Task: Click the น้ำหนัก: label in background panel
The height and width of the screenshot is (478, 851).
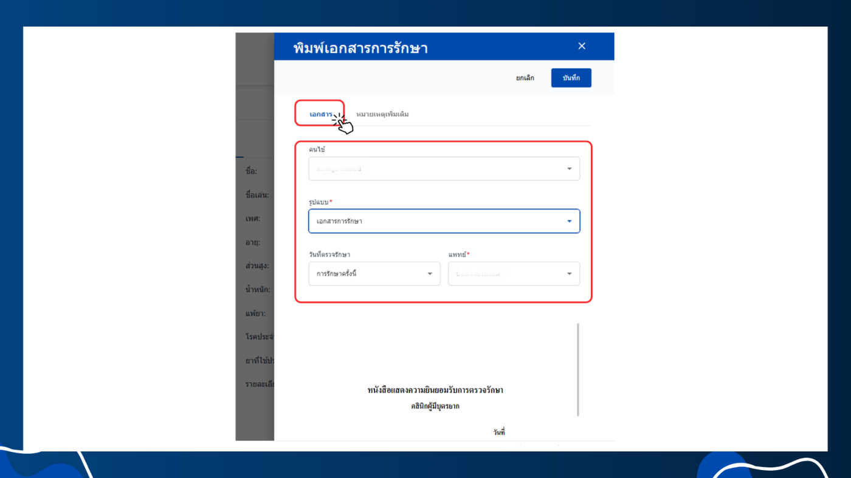Action: 258,290
